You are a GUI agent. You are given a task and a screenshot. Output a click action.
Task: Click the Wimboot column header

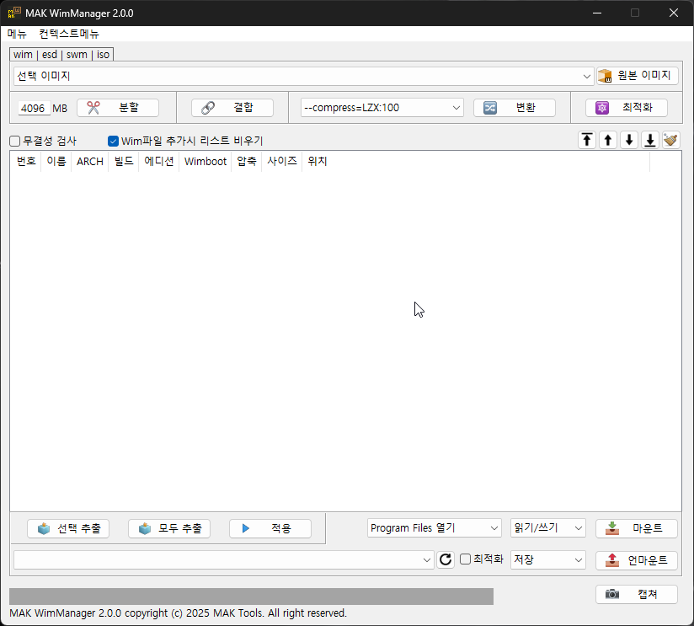[206, 161]
